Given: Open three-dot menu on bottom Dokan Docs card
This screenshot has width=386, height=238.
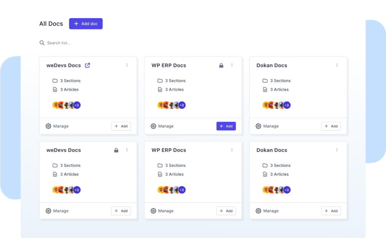Looking at the screenshot, I should pyautogui.click(x=337, y=150).
